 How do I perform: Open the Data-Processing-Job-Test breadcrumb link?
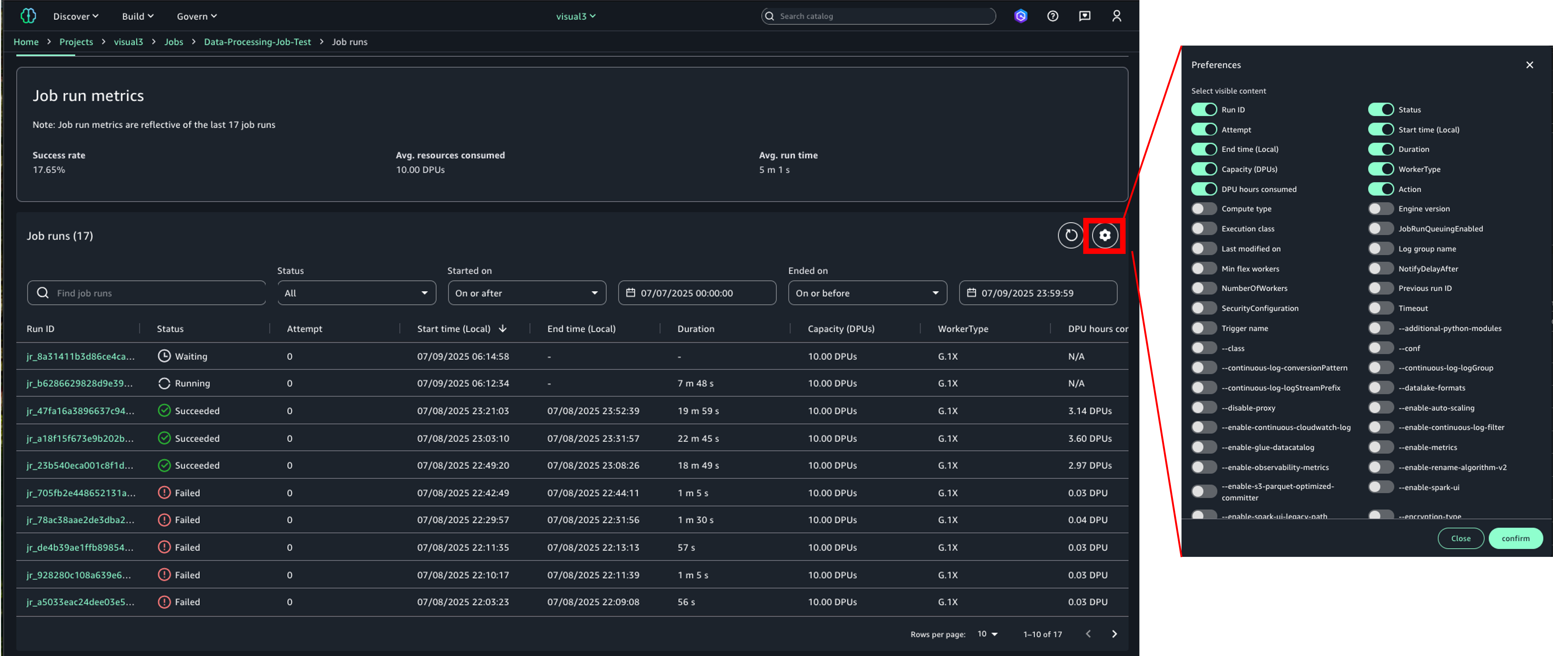pos(258,42)
